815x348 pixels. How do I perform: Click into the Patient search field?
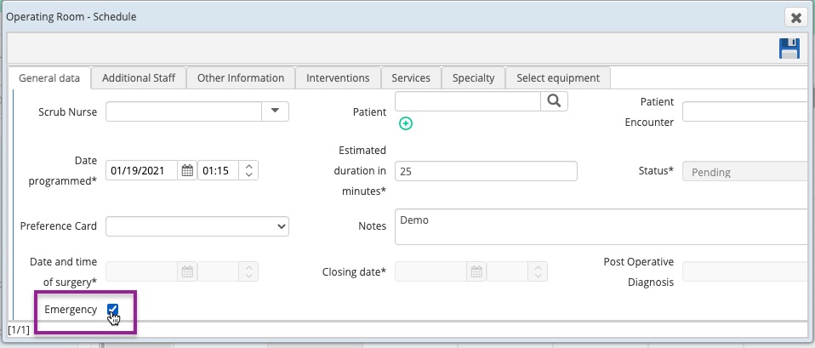tap(468, 101)
